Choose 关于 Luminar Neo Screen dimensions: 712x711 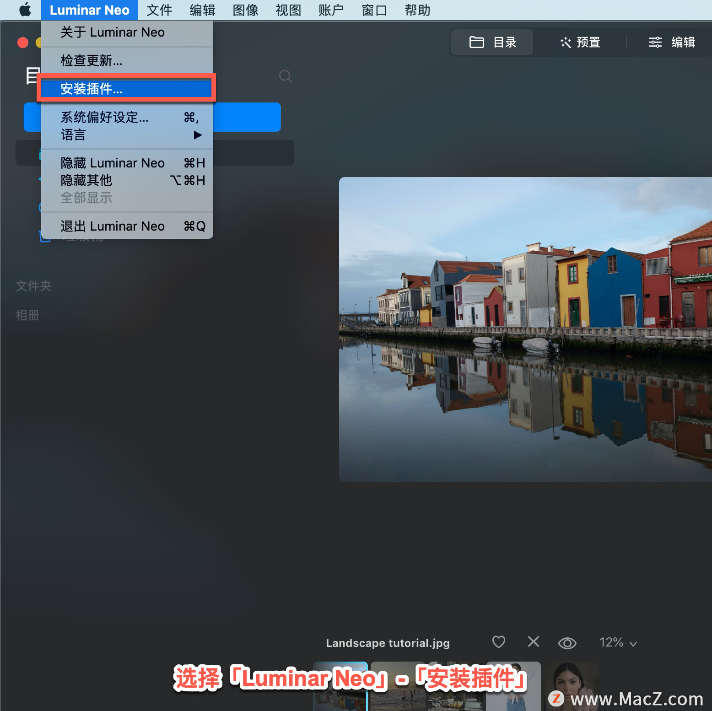click(x=127, y=32)
